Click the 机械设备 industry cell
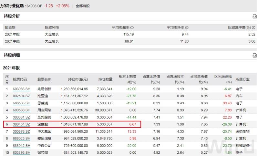Viewport: 257px width, 156px height. point(242,145)
